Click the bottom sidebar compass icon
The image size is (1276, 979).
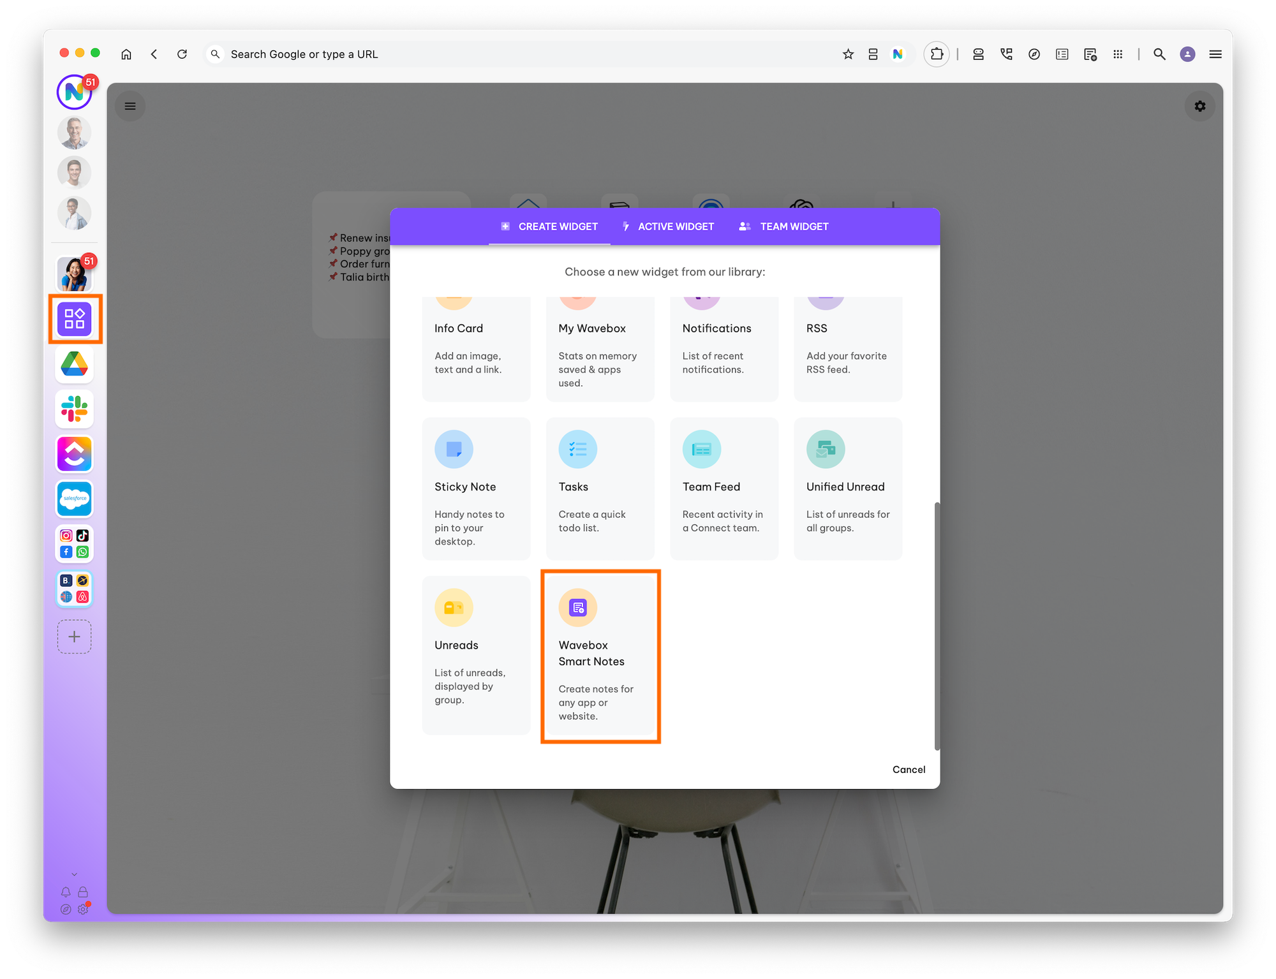pyautogui.click(x=66, y=909)
